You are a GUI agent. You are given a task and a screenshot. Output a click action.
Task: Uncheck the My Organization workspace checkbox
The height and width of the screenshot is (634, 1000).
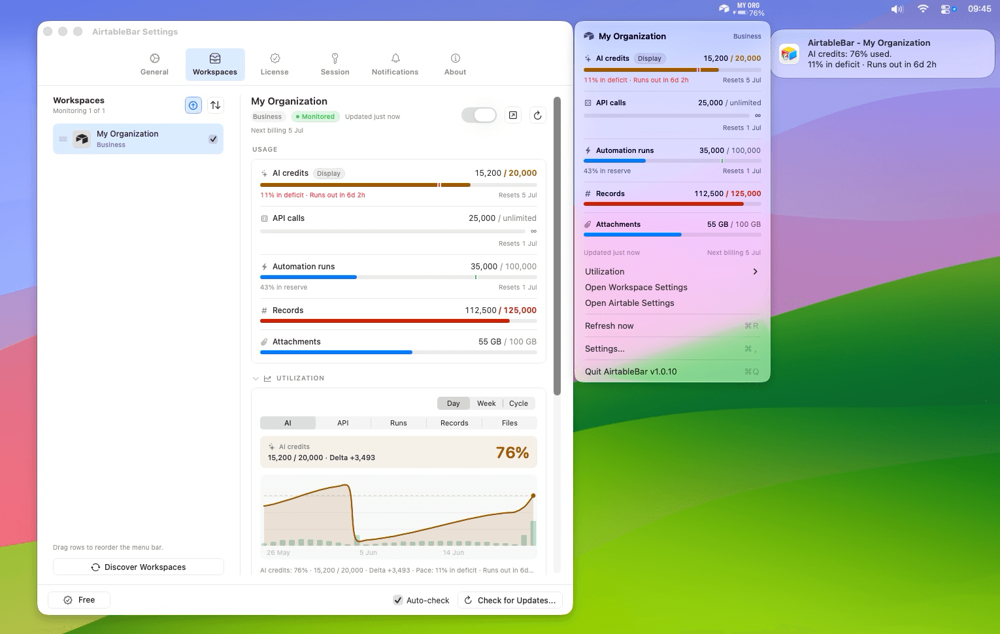(x=213, y=139)
